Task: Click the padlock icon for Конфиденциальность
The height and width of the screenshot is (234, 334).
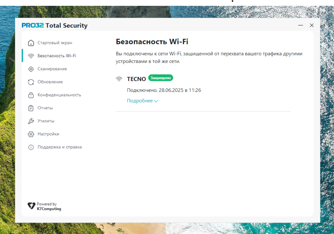Action: (x=31, y=95)
